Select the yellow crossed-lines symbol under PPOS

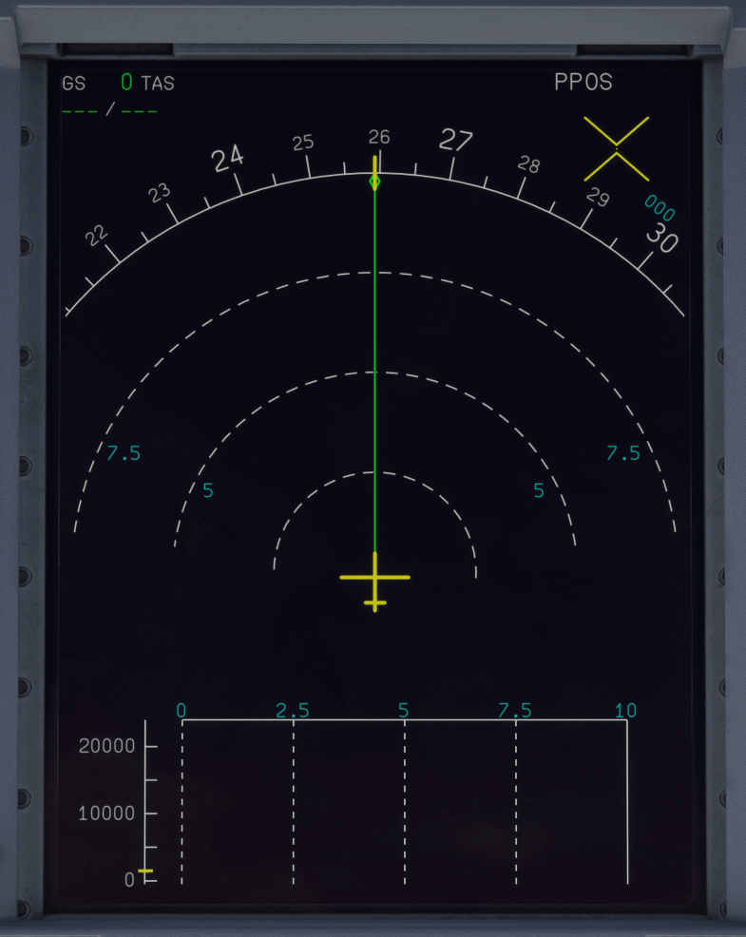[616, 148]
